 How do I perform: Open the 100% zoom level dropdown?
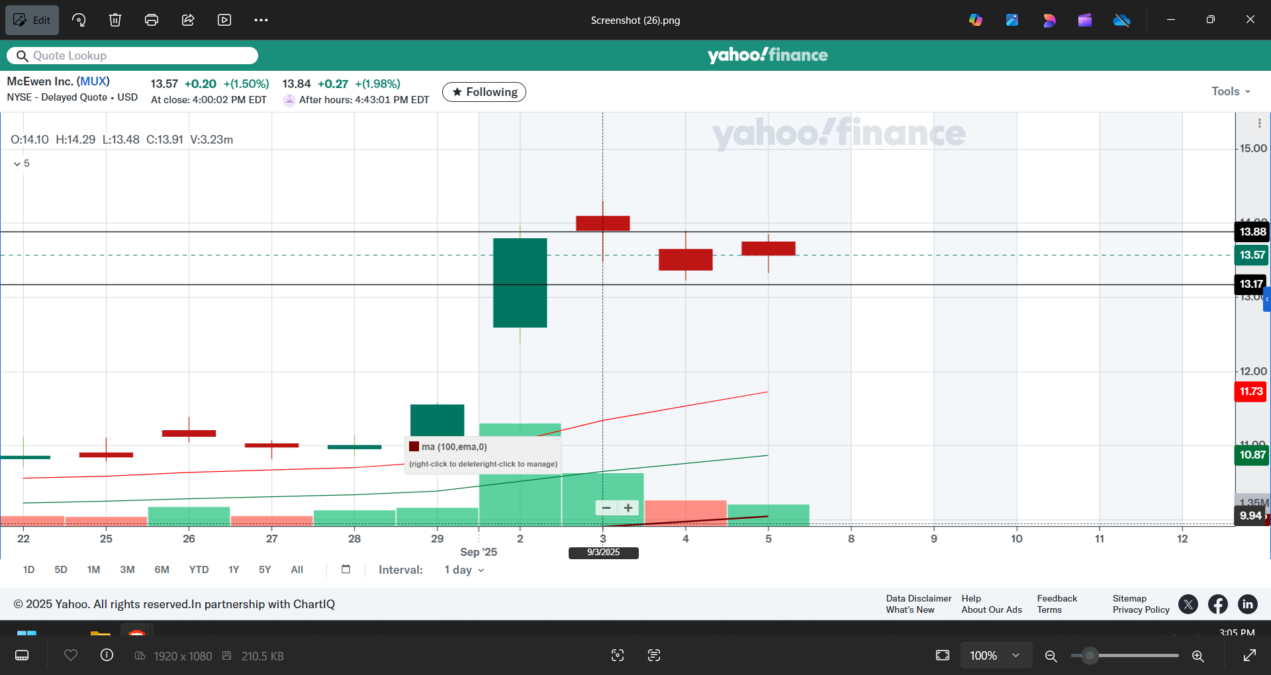pyautogui.click(x=995, y=655)
